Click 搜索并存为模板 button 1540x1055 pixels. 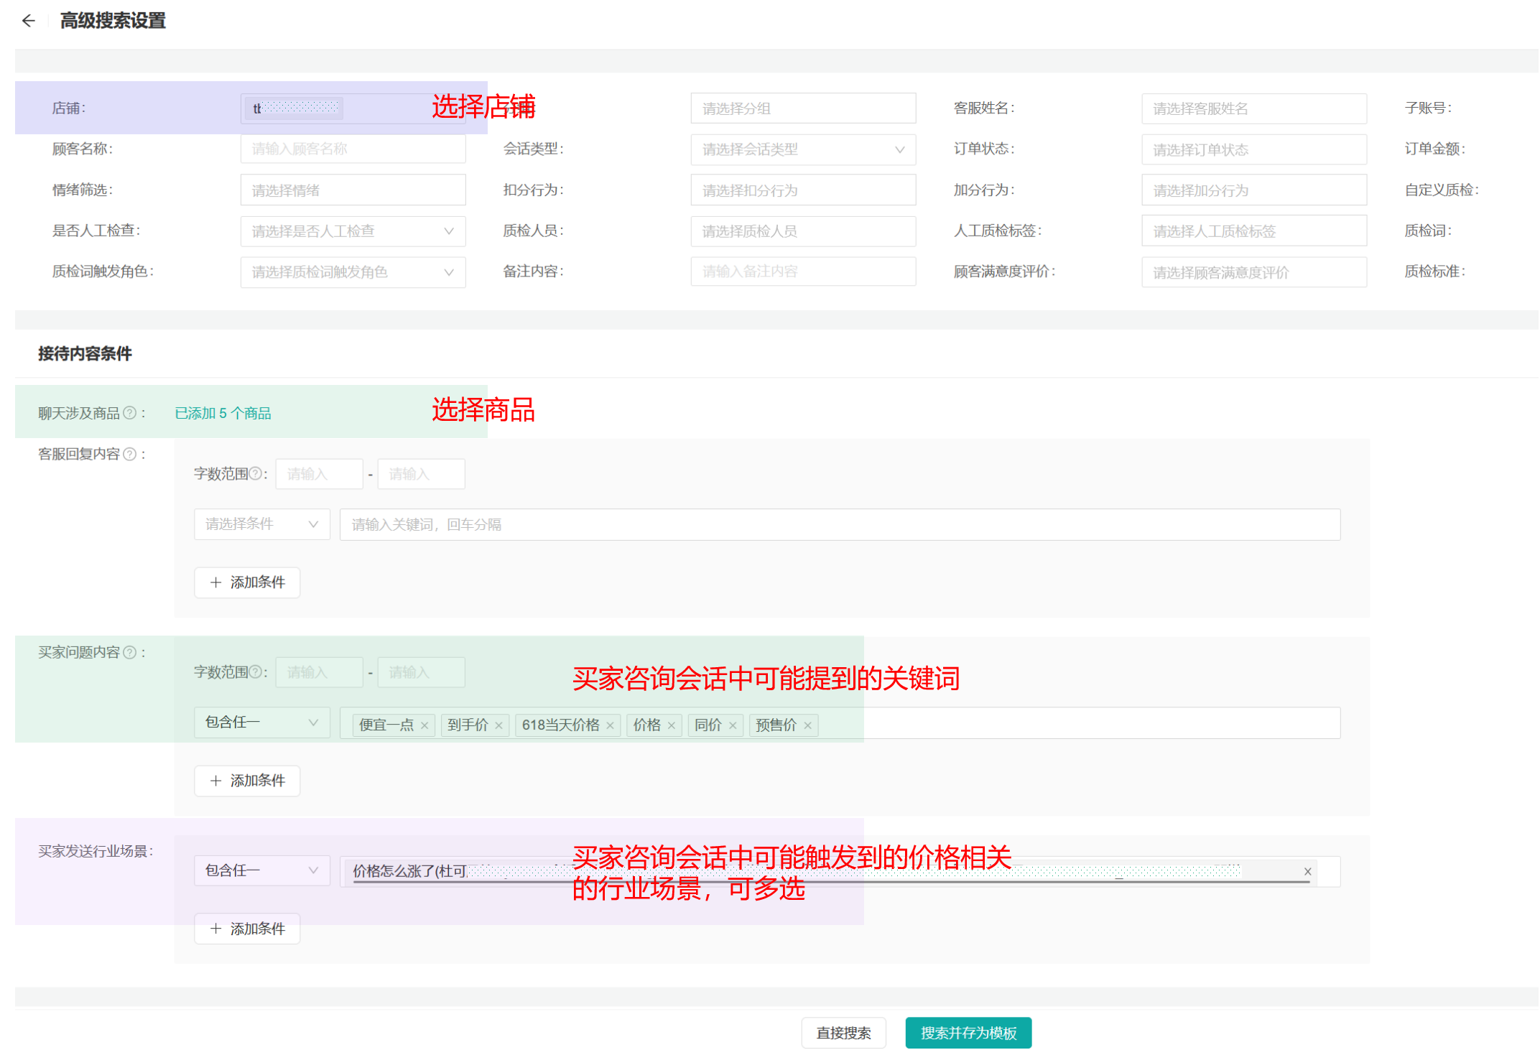click(x=968, y=1033)
